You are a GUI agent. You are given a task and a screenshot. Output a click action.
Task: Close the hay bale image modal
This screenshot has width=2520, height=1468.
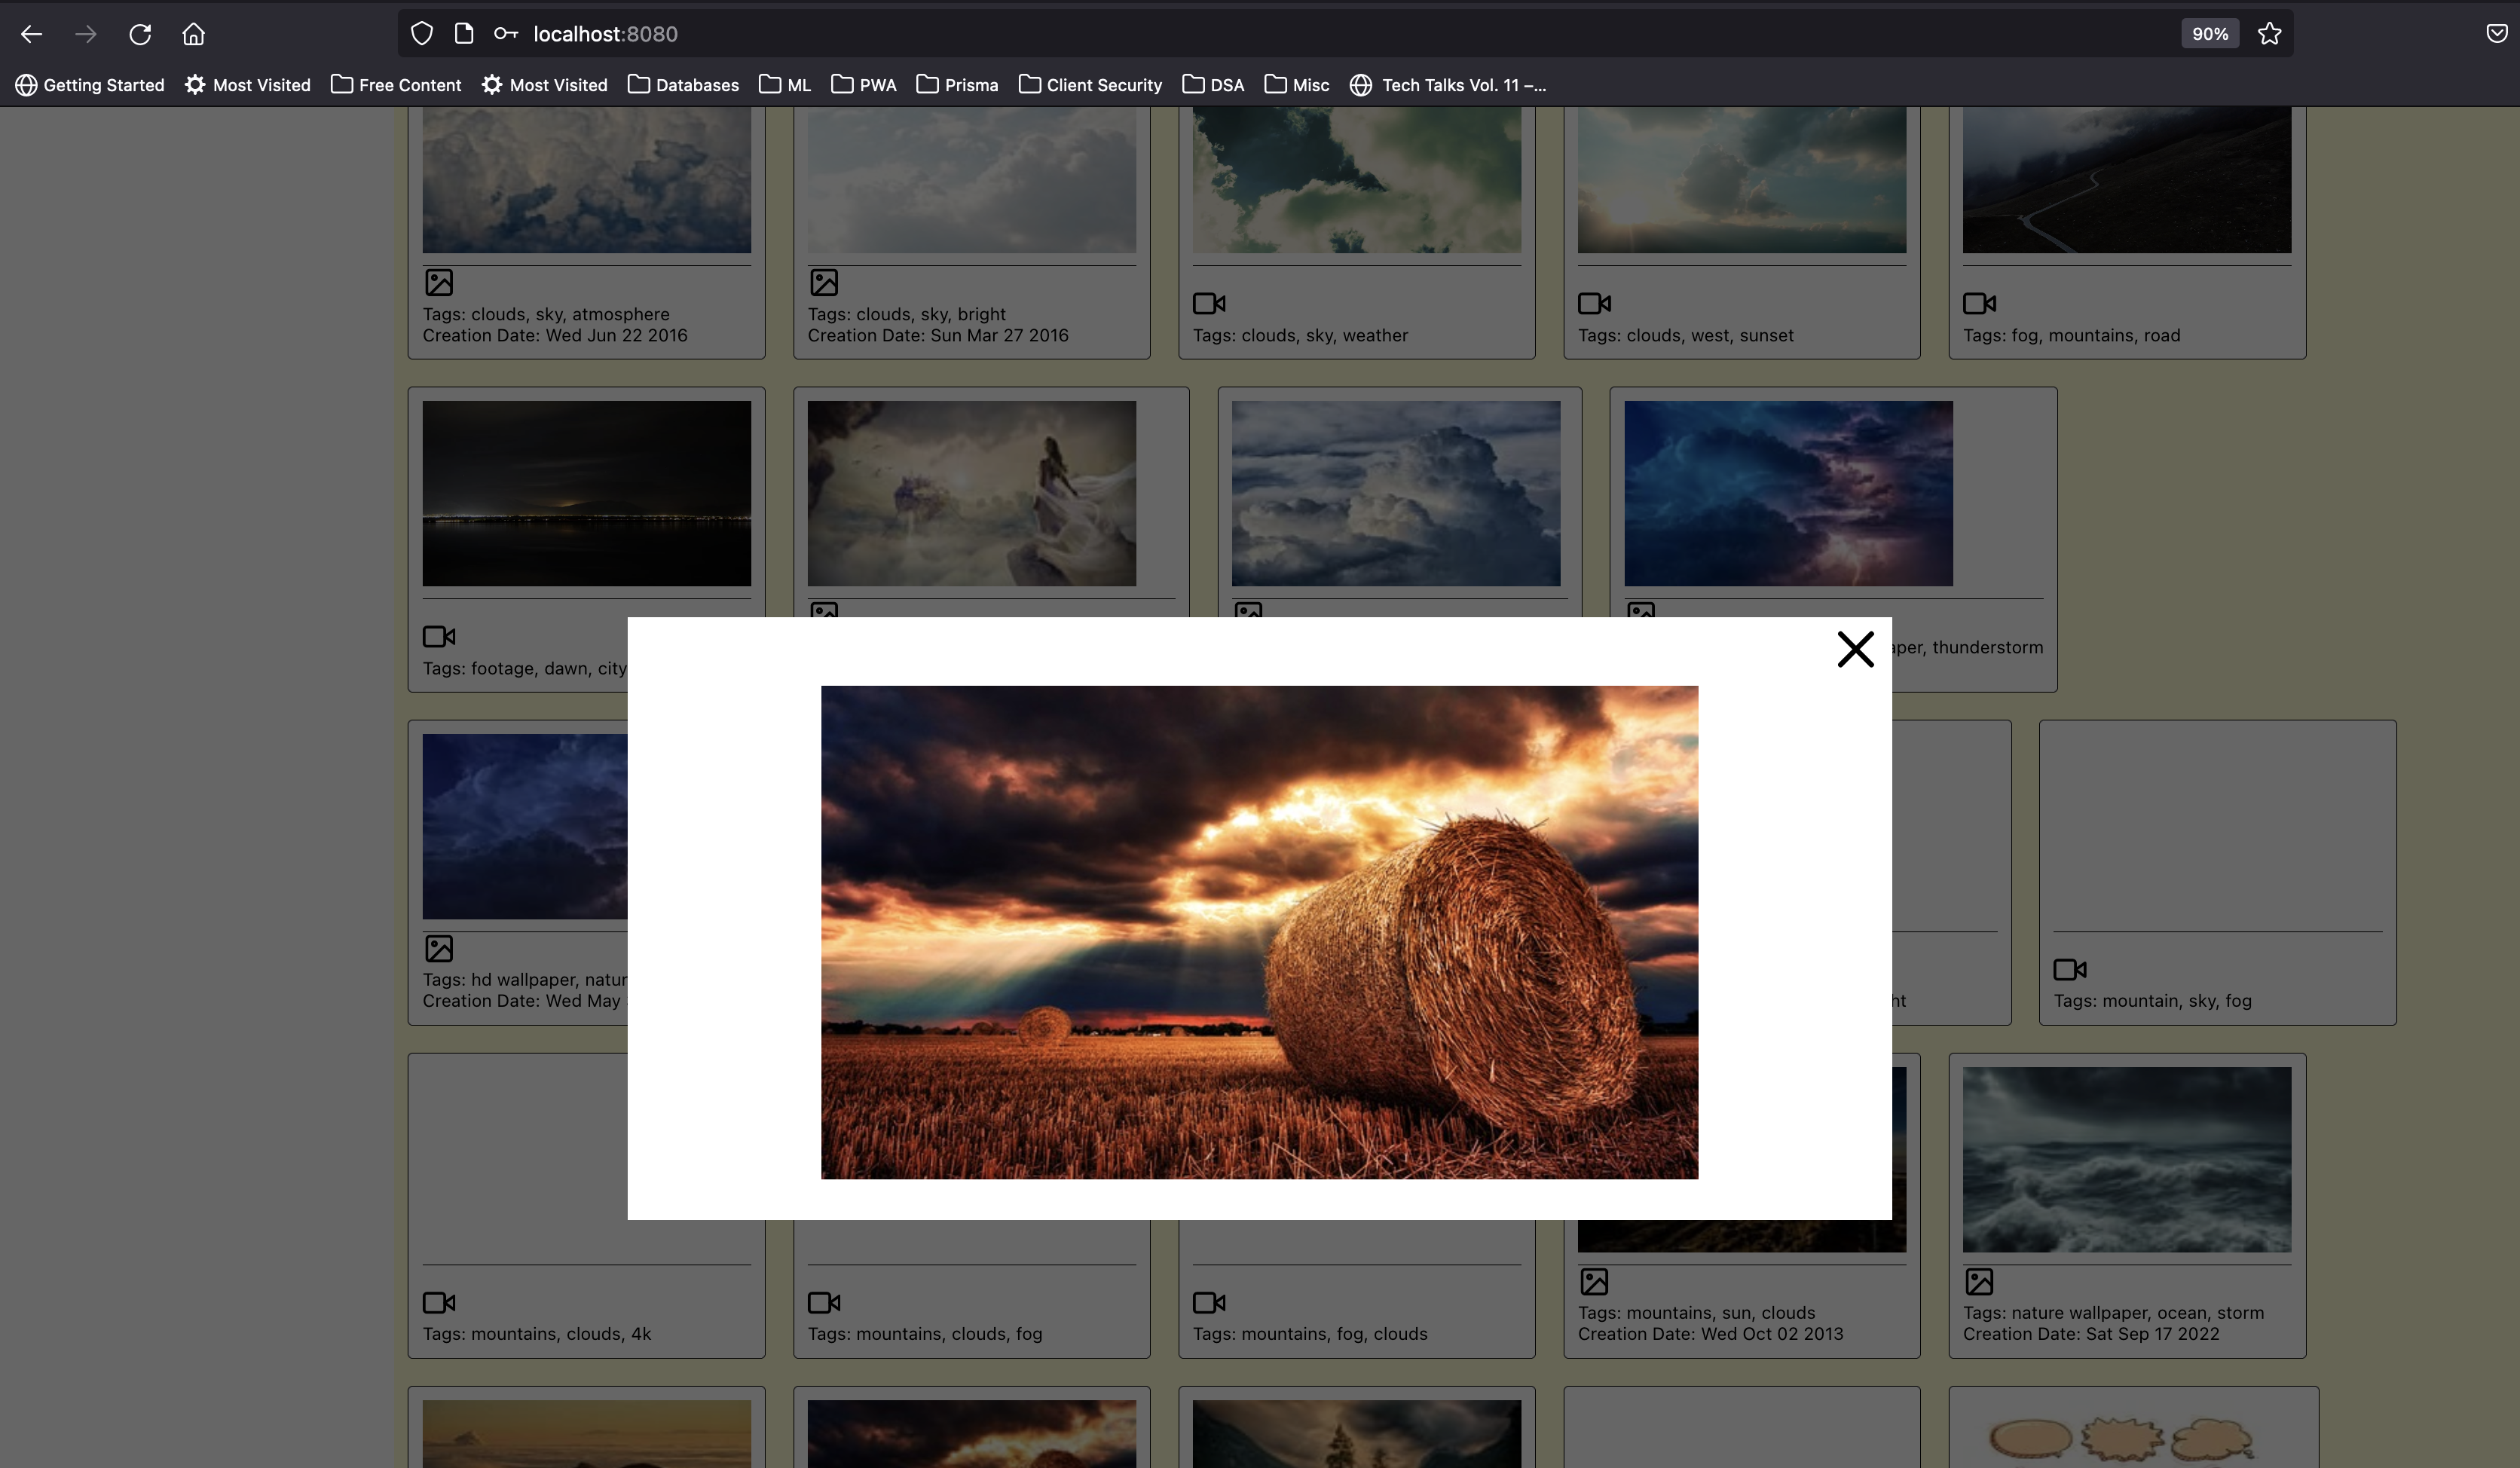point(1855,649)
